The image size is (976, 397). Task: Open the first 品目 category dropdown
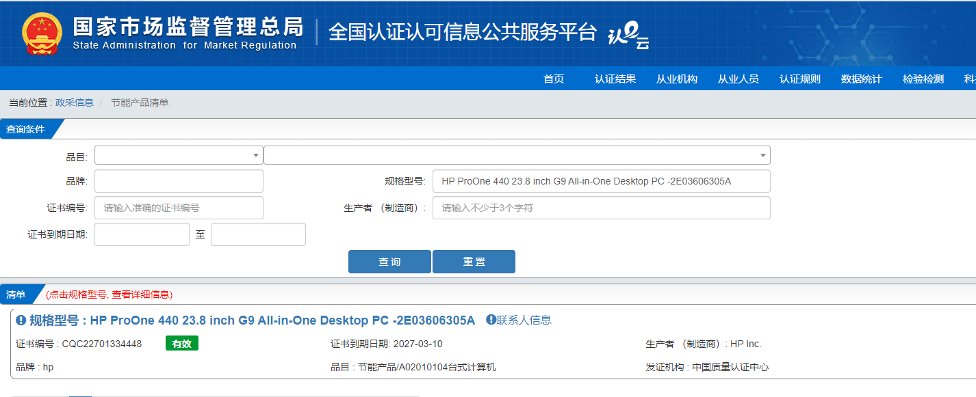[179, 155]
